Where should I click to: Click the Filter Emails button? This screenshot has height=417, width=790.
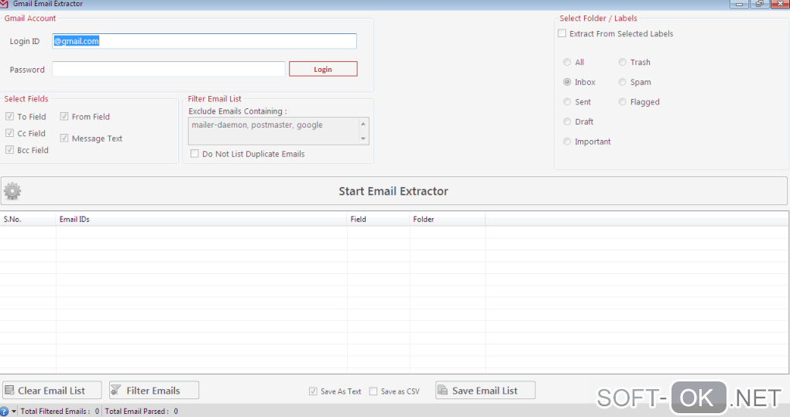153,391
